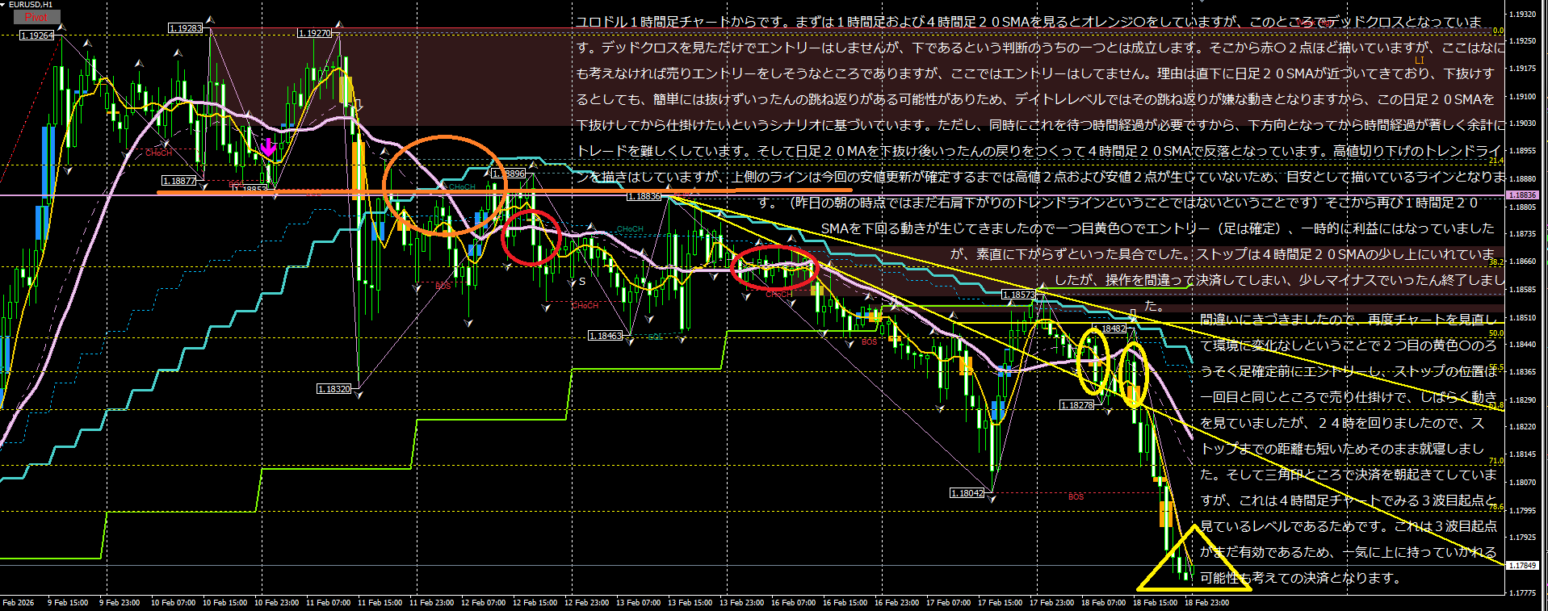Click the 1.18320 swing low price label
The height and width of the screenshot is (611, 1548).
click(334, 389)
